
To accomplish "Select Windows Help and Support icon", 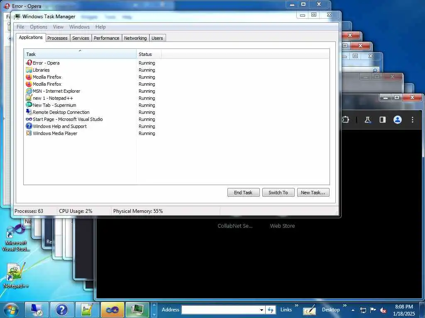I will point(29,126).
